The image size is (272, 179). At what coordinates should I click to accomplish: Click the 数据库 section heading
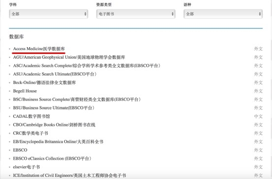click(x=16, y=37)
